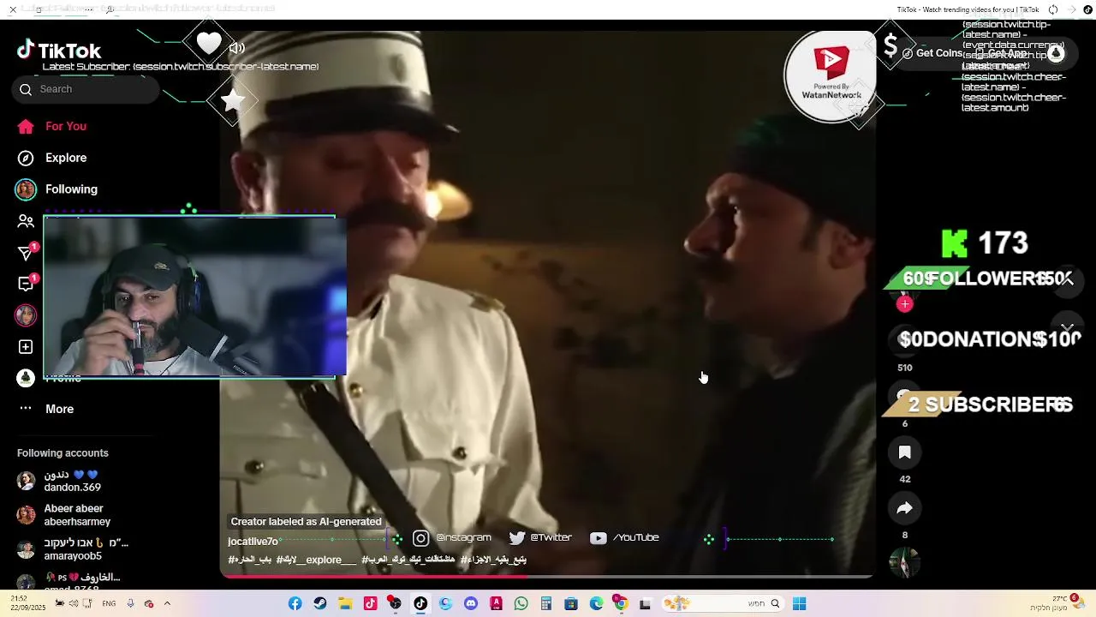Screen dimensions: 1096x617
Task: Open WhatsApp from the taskbar
Action: 521,604
